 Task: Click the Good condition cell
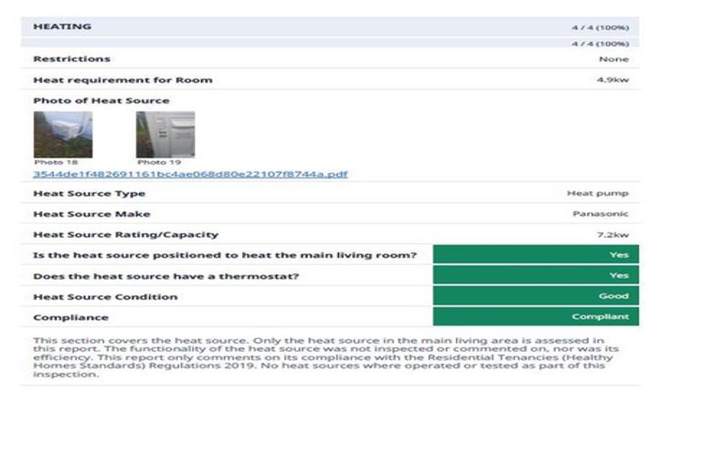(x=536, y=295)
